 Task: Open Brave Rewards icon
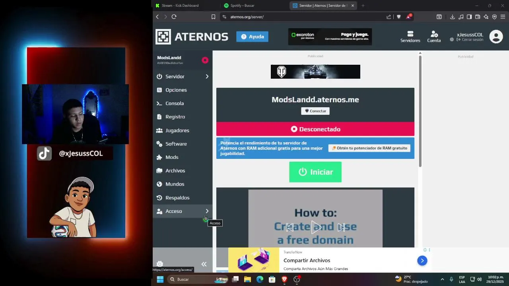409,17
